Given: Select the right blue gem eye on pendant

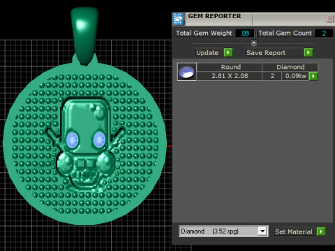Looking at the screenshot, I should tap(99, 139).
